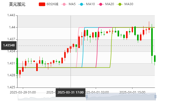Screen dimensions: 172x103
Task: Toggle the 60分K线 series label
Action: (x=53, y=4)
